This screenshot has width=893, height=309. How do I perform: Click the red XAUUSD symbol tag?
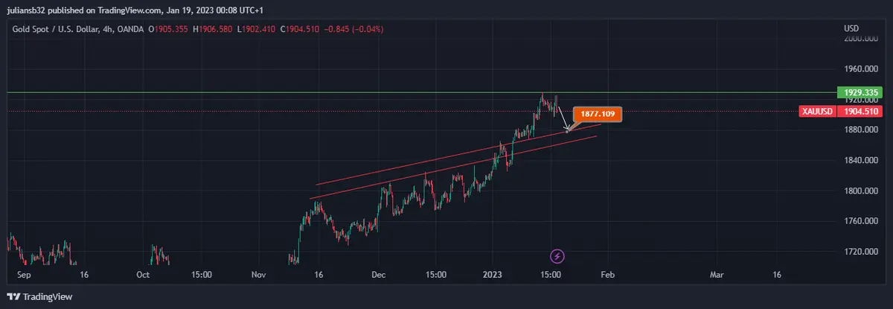click(x=817, y=111)
